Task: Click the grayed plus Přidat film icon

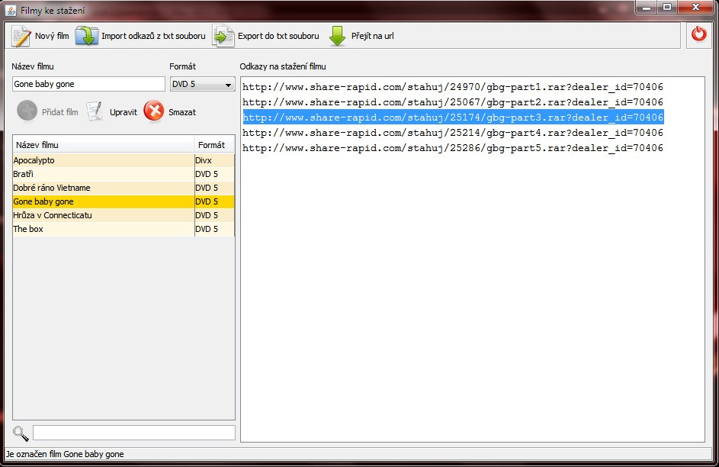Action: (x=27, y=111)
